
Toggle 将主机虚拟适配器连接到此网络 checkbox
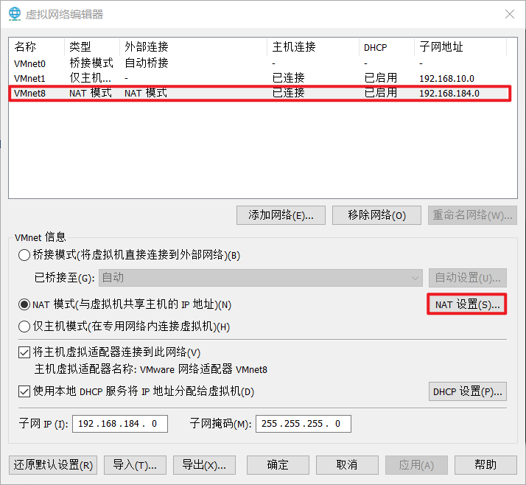24,352
